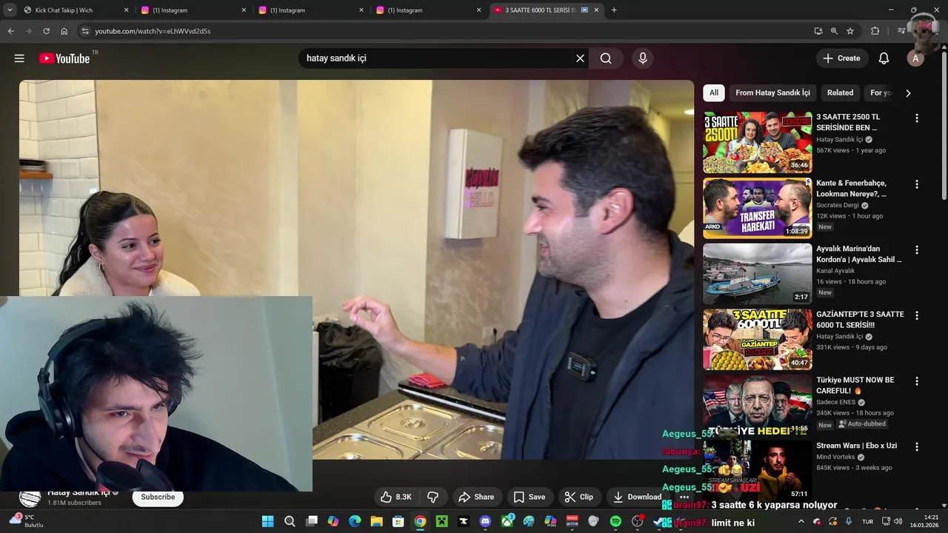The height and width of the screenshot is (533, 948).
Task: Subscribe to Hatay Sandık İçi channel
Action: click(x=158, y=497)
